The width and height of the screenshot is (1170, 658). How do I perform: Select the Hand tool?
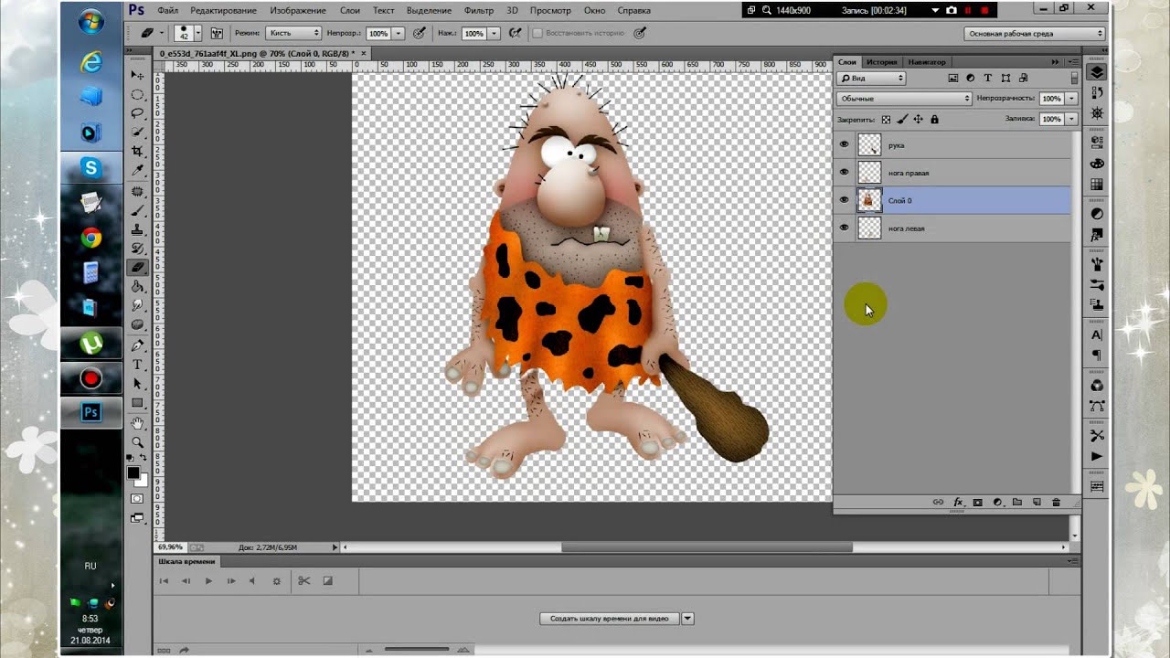click(x=138, y=423)
